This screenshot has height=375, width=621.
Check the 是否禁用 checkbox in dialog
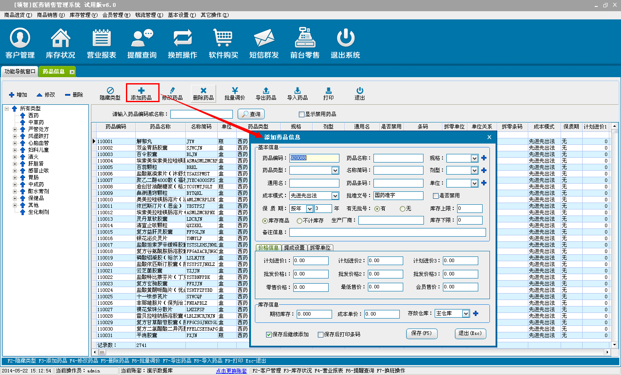(436, 196)
